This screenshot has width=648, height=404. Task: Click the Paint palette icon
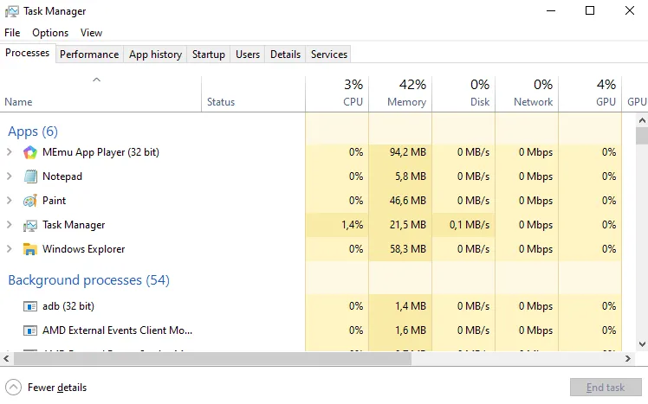30,201
